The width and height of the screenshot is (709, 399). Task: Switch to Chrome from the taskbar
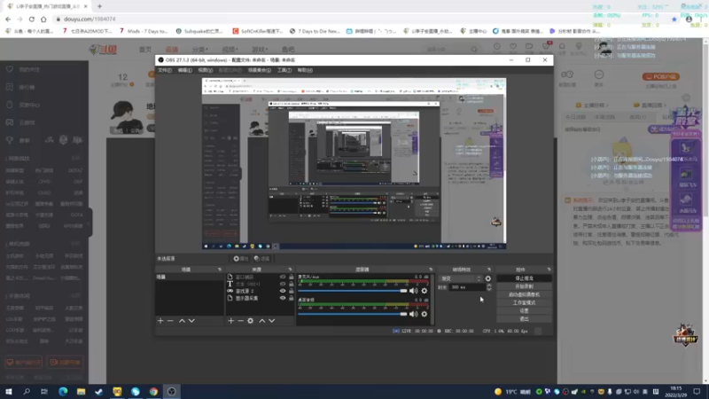click(153, 392)
